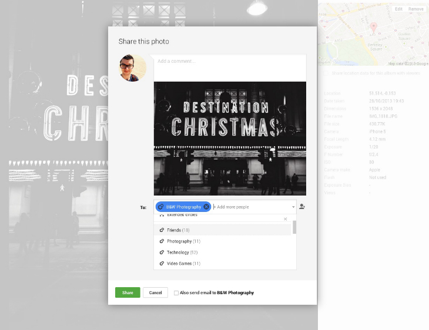Select the Photography (11) circle

point(223,241)
